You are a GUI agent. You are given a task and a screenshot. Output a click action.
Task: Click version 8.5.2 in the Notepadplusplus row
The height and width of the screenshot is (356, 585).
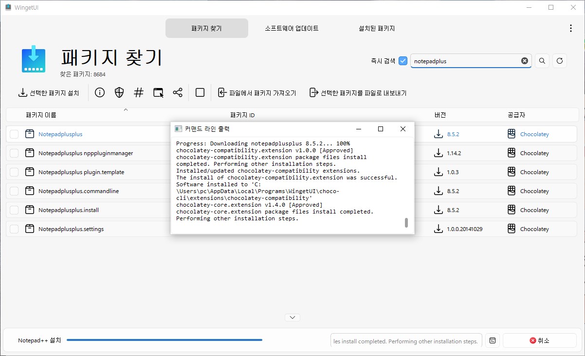click(x=453, y=134)
